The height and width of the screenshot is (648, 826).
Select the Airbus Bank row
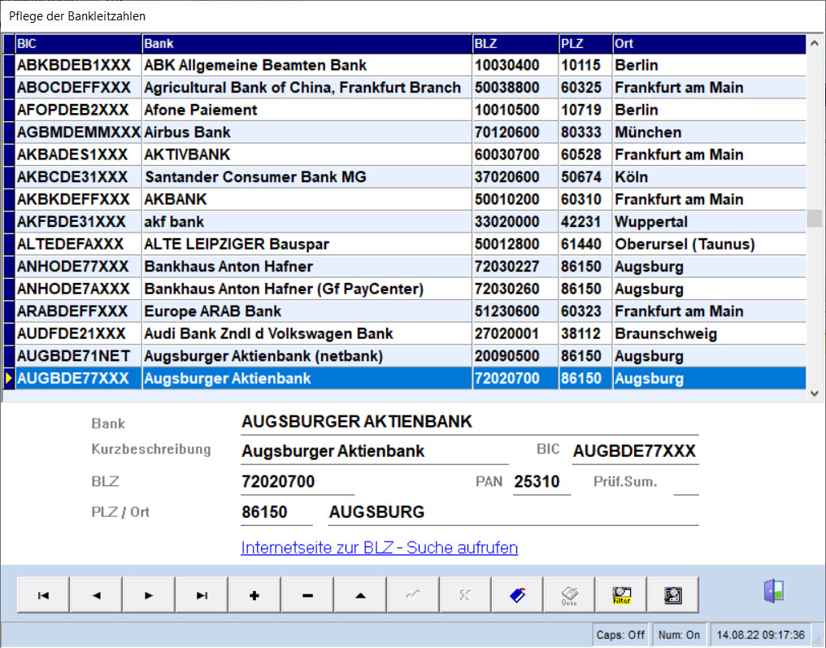click(x=307, y=133)
